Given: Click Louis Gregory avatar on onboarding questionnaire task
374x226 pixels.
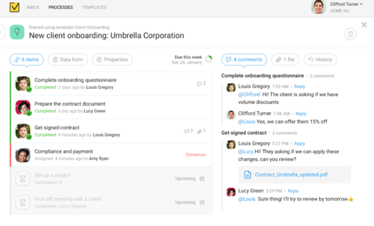Looking at the screenshot, I should click(23, 83).
